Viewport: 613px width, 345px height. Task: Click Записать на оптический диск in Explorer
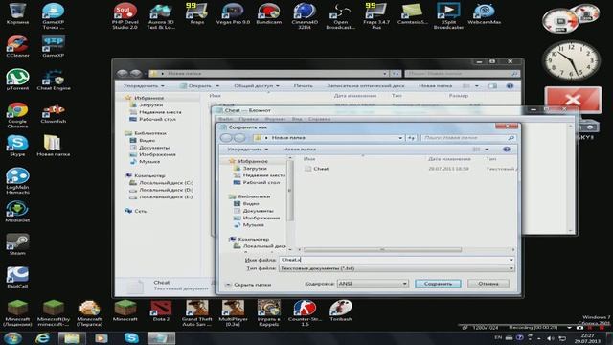[x=366, y=85]
